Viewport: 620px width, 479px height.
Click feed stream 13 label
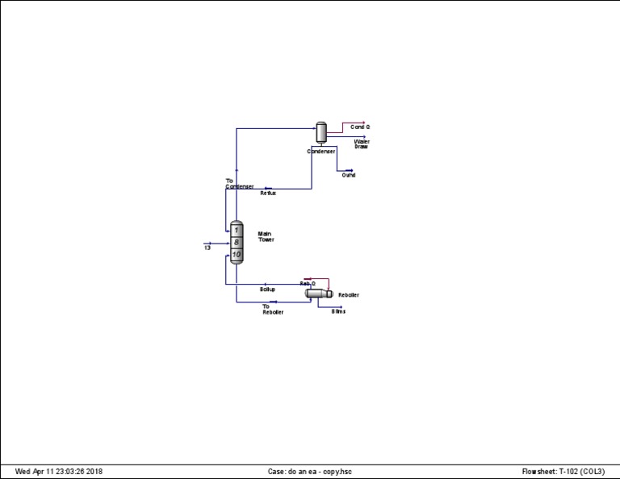coord(207,248)
